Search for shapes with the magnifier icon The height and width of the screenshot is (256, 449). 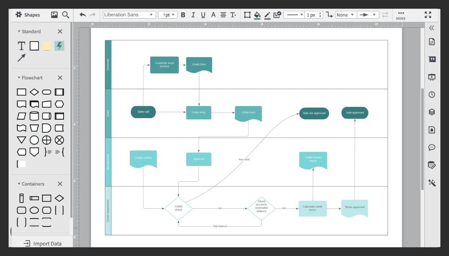pyautogui.click(x=66, y=15)
